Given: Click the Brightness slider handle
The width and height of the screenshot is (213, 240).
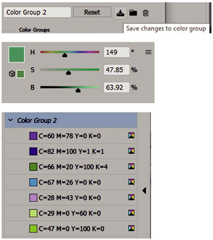Looking at the screenshot, I should tap(78, 90).
